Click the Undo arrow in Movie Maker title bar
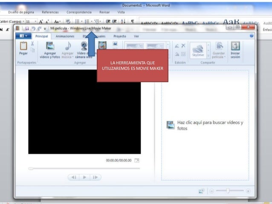This screenshot has height=204, width=272. pyautogui.click(x=34, y=29)
